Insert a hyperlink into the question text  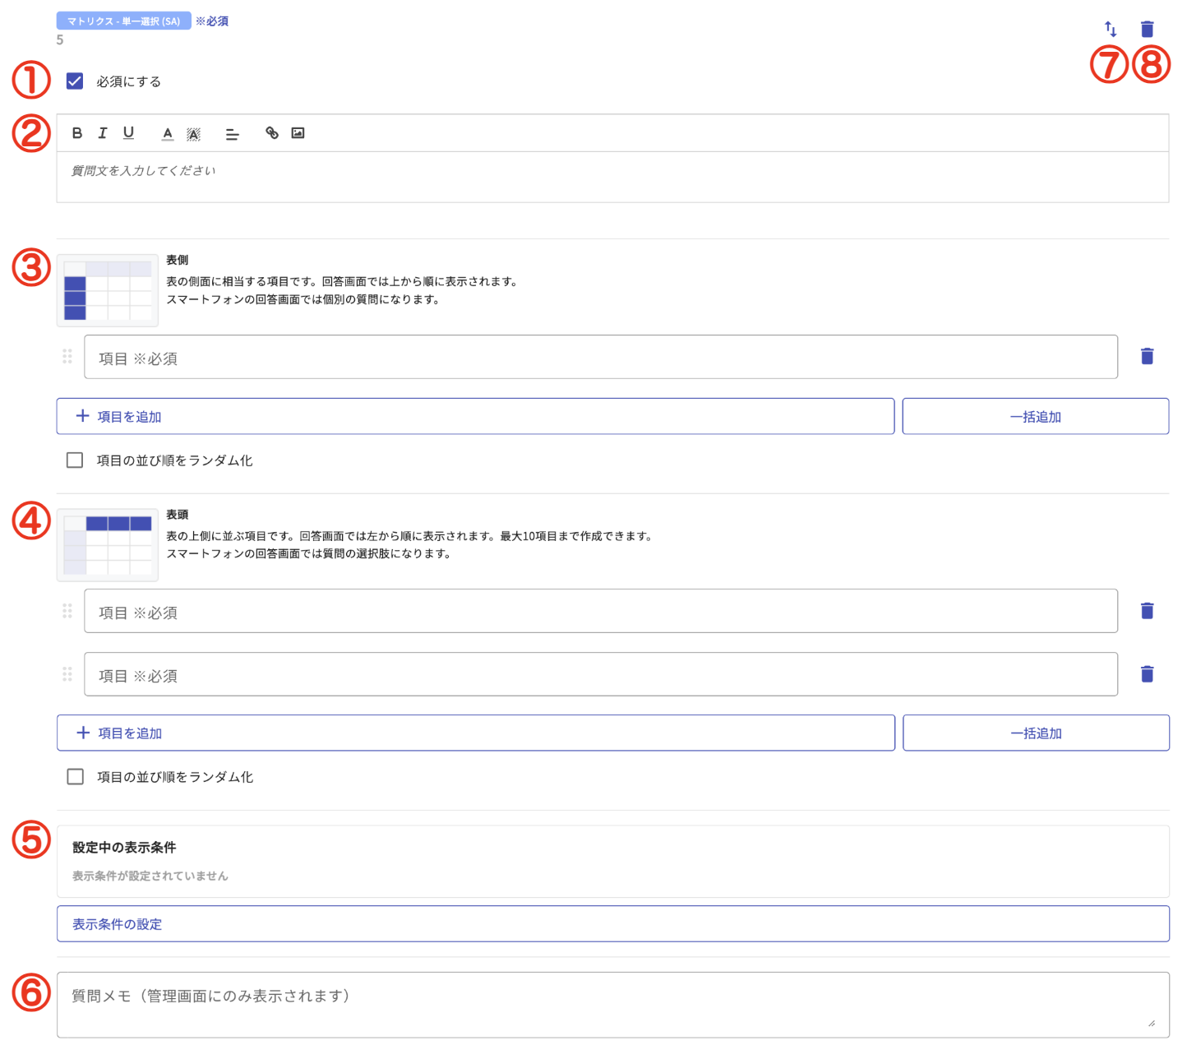coord(274,132)
